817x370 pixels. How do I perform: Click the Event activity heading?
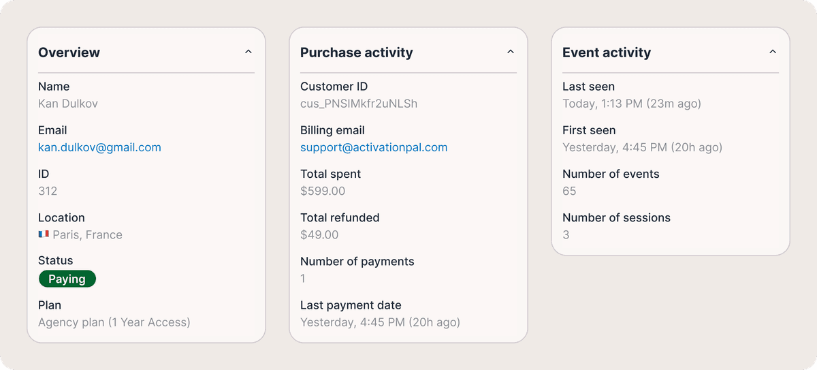[606, 52]
